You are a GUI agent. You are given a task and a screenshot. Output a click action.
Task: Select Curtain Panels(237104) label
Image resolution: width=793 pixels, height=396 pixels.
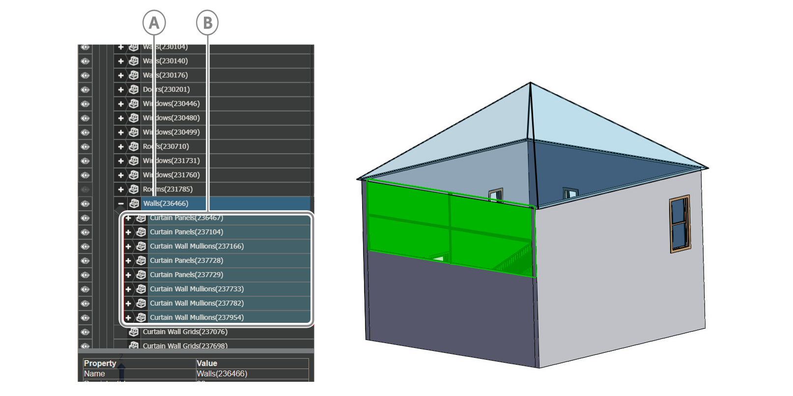pyautogui.click(x=186, y=232)
